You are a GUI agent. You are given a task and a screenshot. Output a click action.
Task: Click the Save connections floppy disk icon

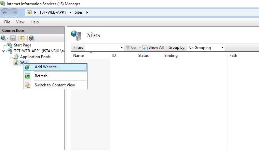coord(13,38)
